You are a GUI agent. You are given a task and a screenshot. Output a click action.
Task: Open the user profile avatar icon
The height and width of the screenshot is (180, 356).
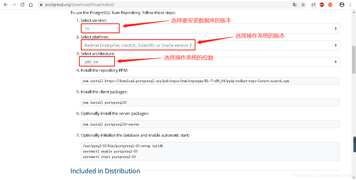[x=342, y=5]
